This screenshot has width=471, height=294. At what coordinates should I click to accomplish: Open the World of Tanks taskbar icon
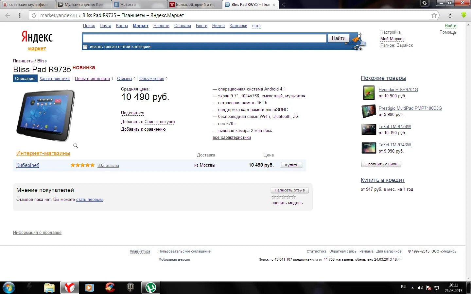tap(130, 287)
